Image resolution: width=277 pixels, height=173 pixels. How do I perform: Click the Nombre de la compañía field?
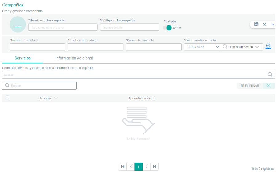coord(63,27)
